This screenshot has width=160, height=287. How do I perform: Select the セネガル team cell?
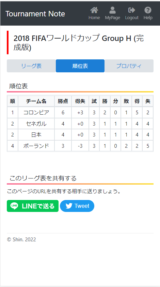pos(36,124)
